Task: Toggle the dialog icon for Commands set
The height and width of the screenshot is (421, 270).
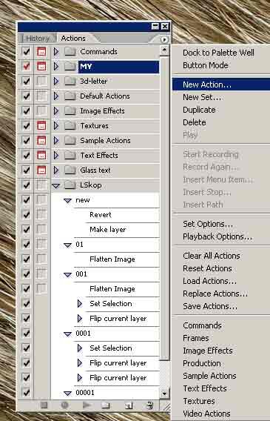Action: pyautogui.click(x=41, y=52)
